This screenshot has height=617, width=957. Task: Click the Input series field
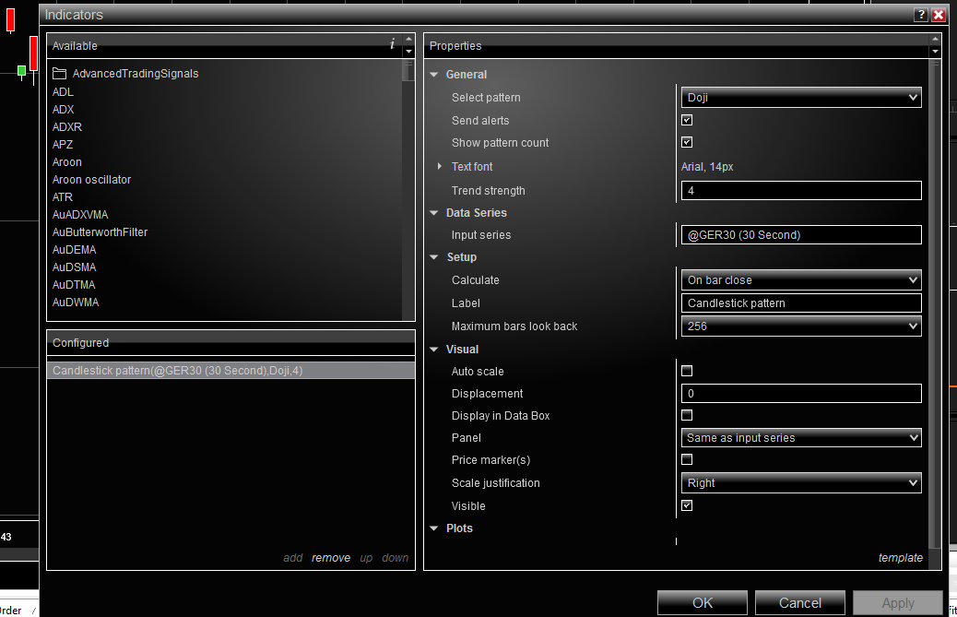801,235
